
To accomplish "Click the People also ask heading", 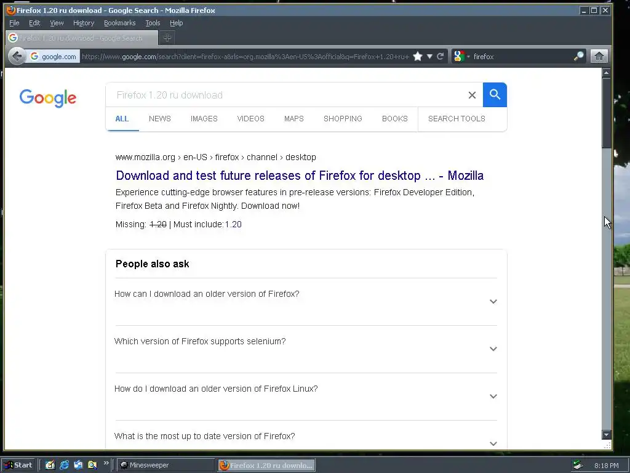I will (x=153, y=264).
